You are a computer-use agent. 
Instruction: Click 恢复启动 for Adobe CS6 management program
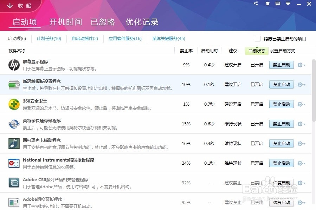pos(281,183)
